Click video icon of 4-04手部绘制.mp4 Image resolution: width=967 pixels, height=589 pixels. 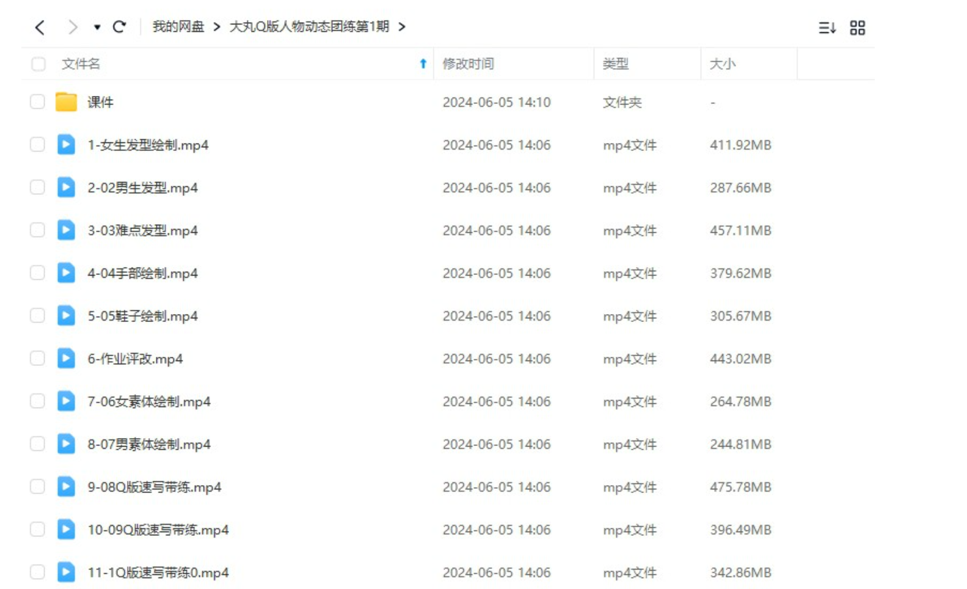tap(66, 273)
